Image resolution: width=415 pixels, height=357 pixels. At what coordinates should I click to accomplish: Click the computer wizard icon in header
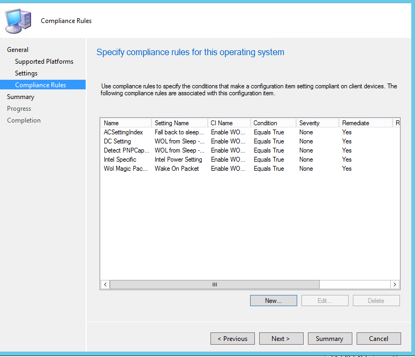18,21
